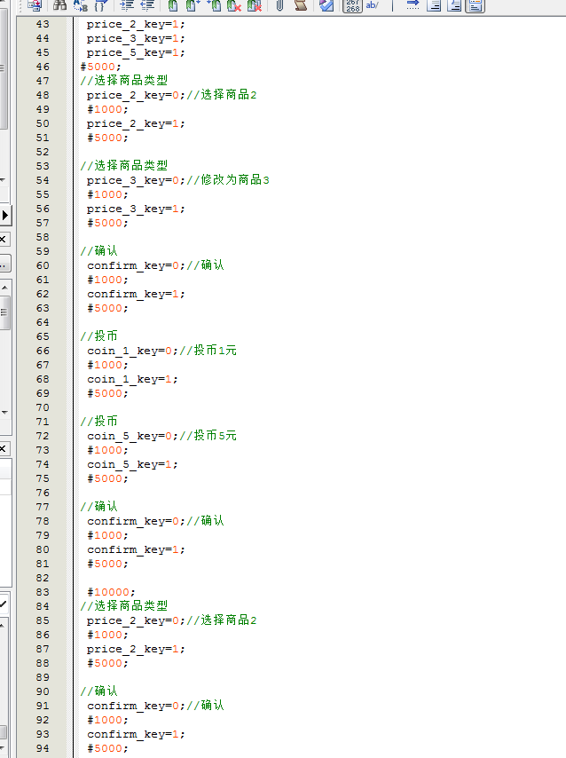Click 'coin_1_key=0;' on line 66
566x758 pixels.
tap(132, 351)
